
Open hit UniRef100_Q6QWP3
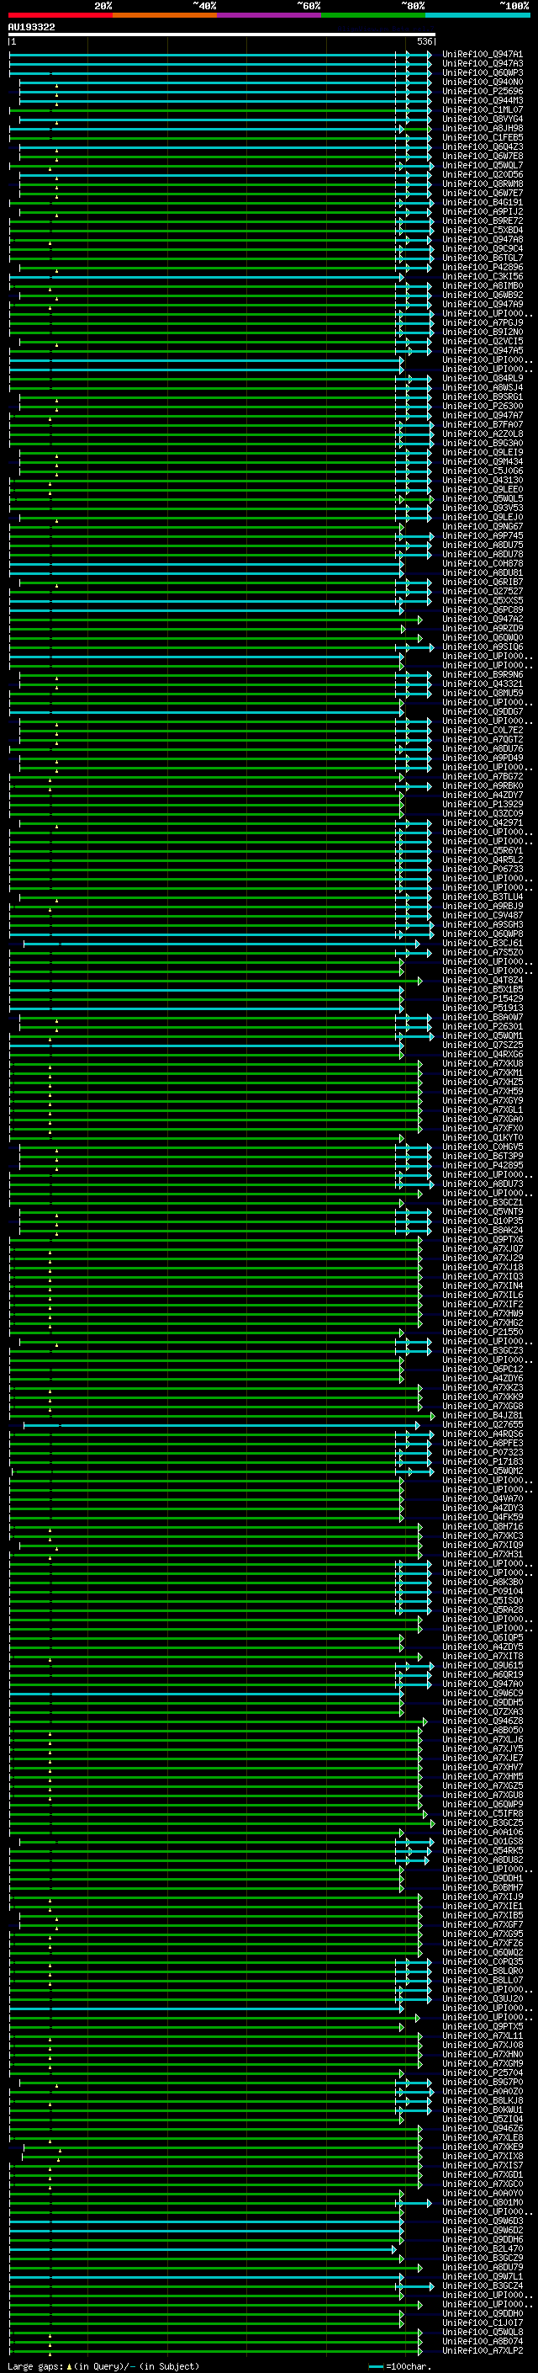pyautogui.click(x=482, y=72)
